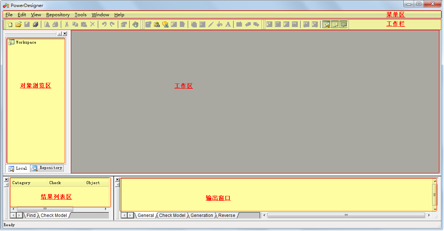
Task: Switch to the Local browser tab
Action: coord(18,168)
